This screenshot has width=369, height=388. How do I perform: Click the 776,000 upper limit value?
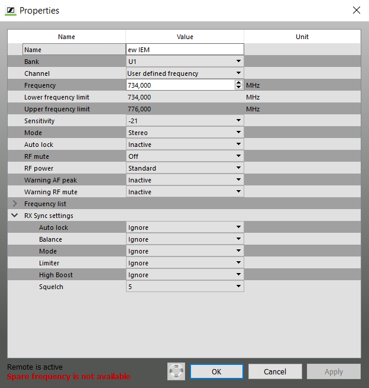pos(139,109)
